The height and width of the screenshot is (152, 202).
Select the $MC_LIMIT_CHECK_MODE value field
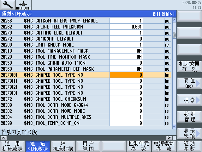[x=126, y=45]
